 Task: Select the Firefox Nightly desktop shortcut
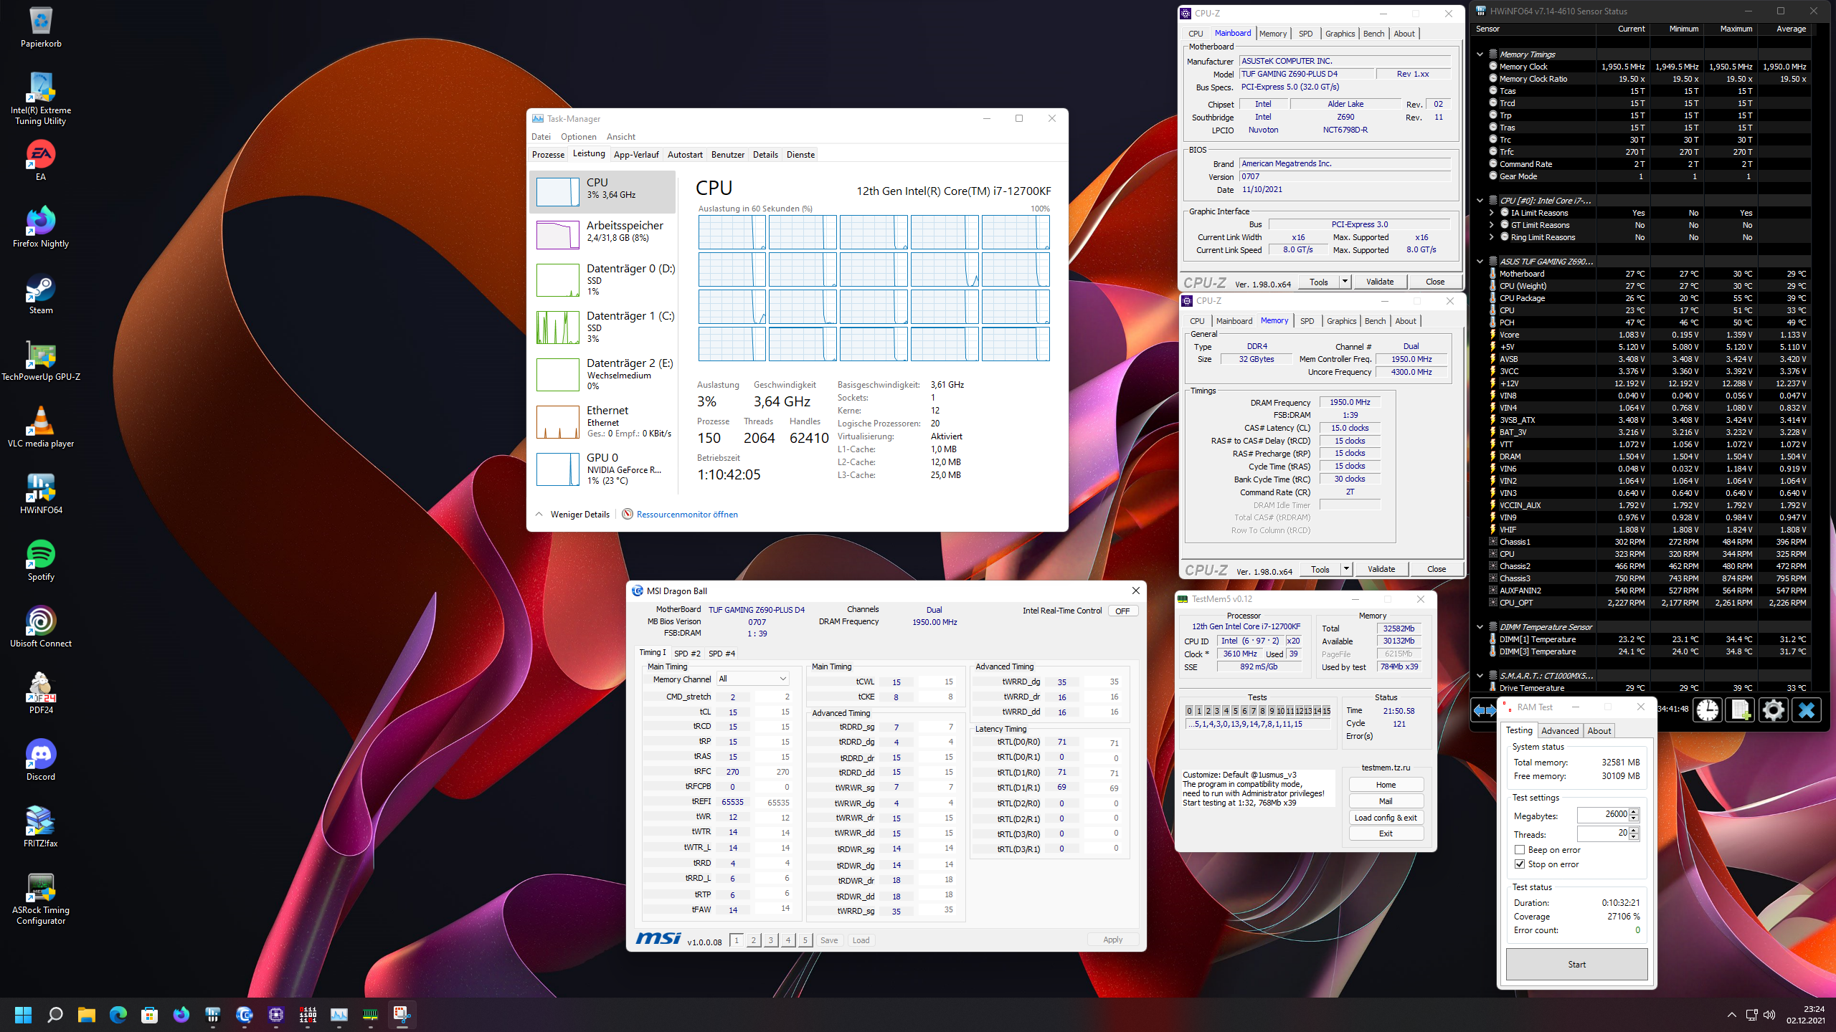[x=41, y=227]
